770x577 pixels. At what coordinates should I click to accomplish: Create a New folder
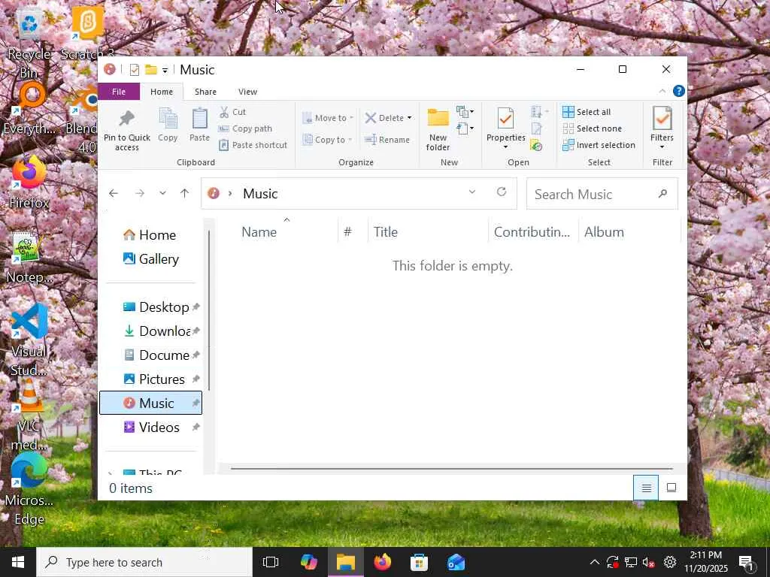point(438,130)
